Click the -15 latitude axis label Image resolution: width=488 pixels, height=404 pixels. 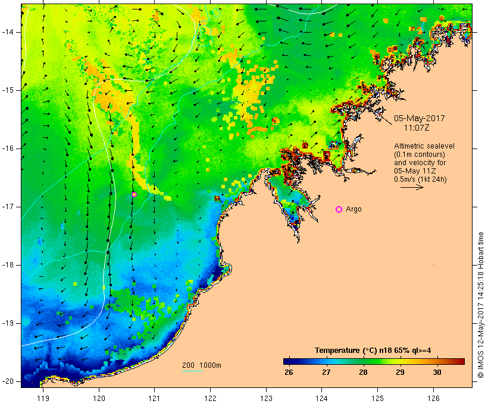(x=8, y=90)
